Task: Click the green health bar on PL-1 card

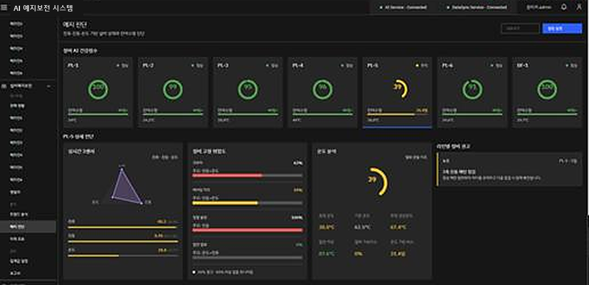Action: (98, 115)
